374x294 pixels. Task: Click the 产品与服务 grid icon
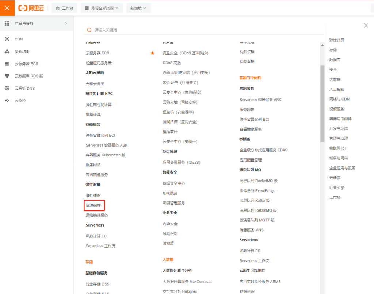tap(7, 23)
